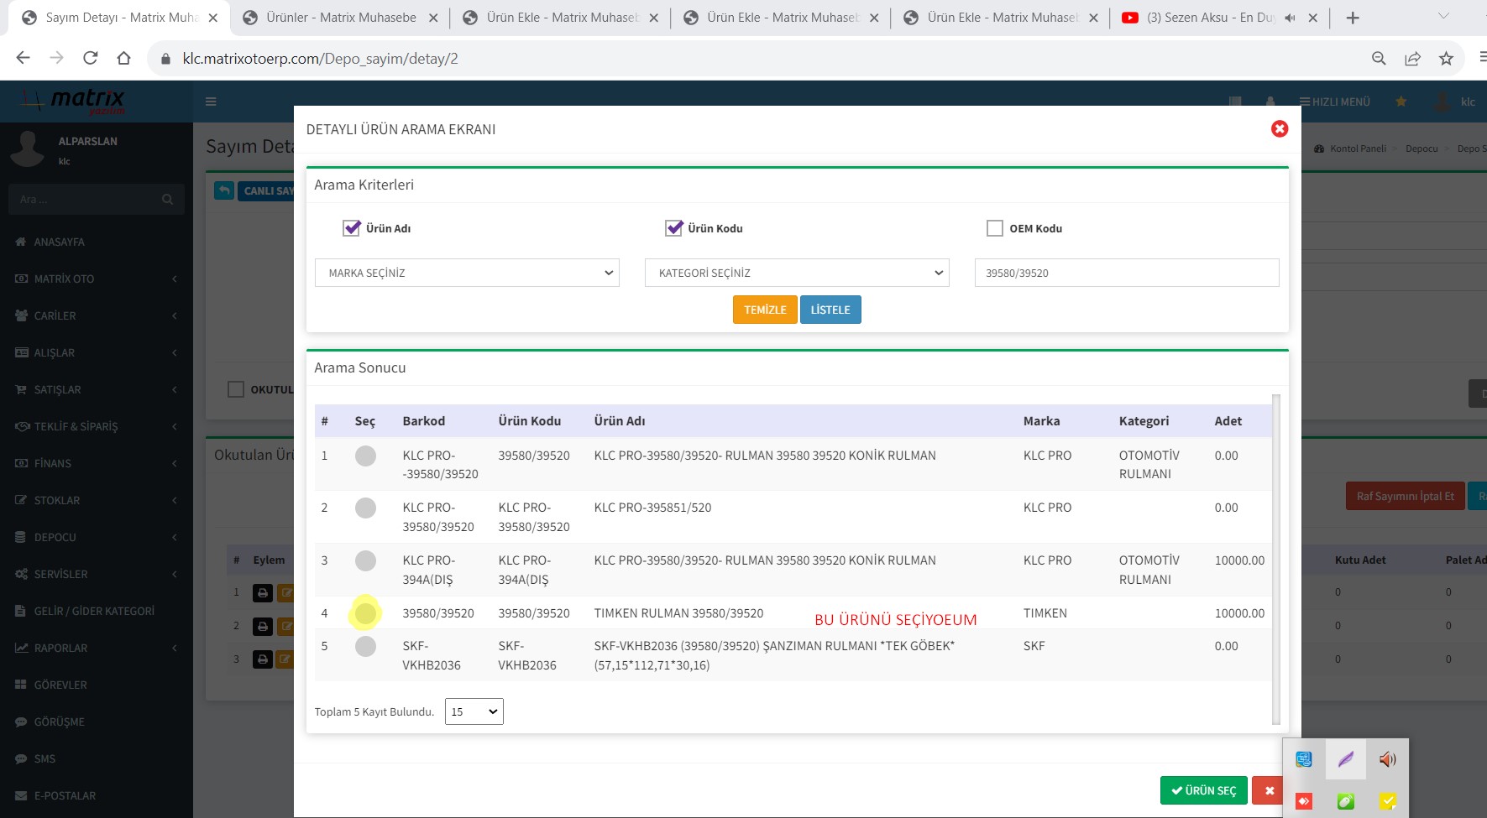
Task: Click the search text field containing 39580/39520
Action: (1126, 273)
